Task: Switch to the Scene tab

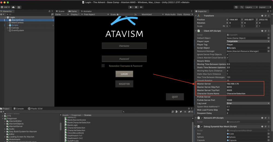Action: point(60,11)
